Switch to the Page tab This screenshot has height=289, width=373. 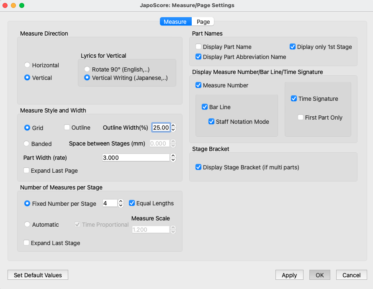(x=203, y=22)
